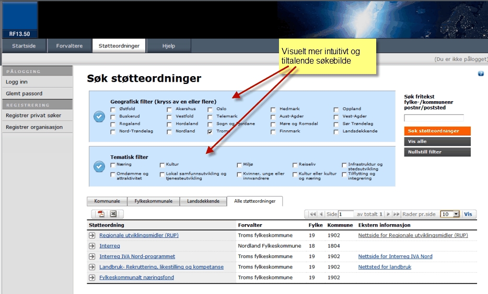This screenshot has width=488, height=294.
Task: Switch to the Kommunale tab
Action: coord(107,201)
